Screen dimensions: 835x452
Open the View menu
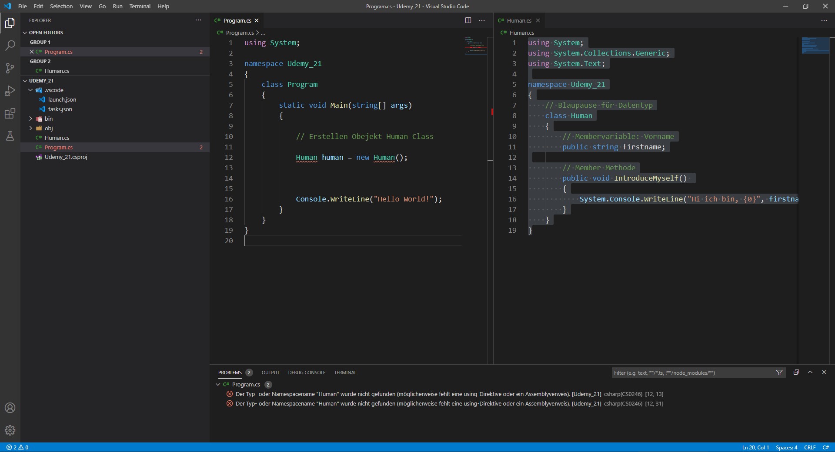coord(86,6)
